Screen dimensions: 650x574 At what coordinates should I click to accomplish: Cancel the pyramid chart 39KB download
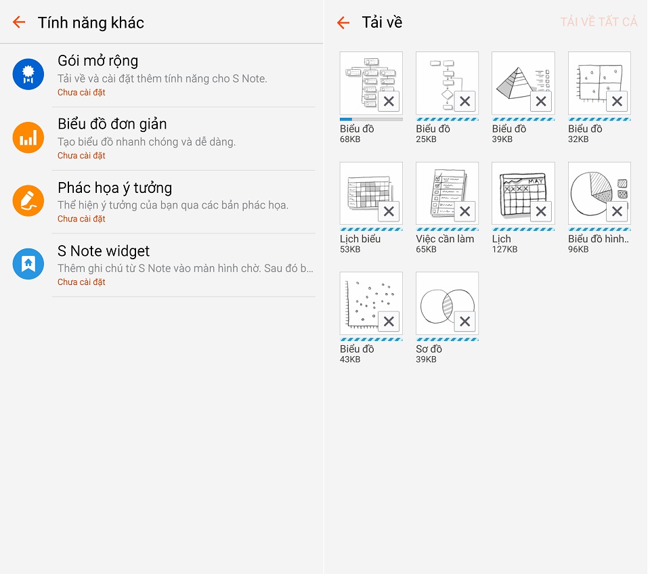click(x=540, y=102)
